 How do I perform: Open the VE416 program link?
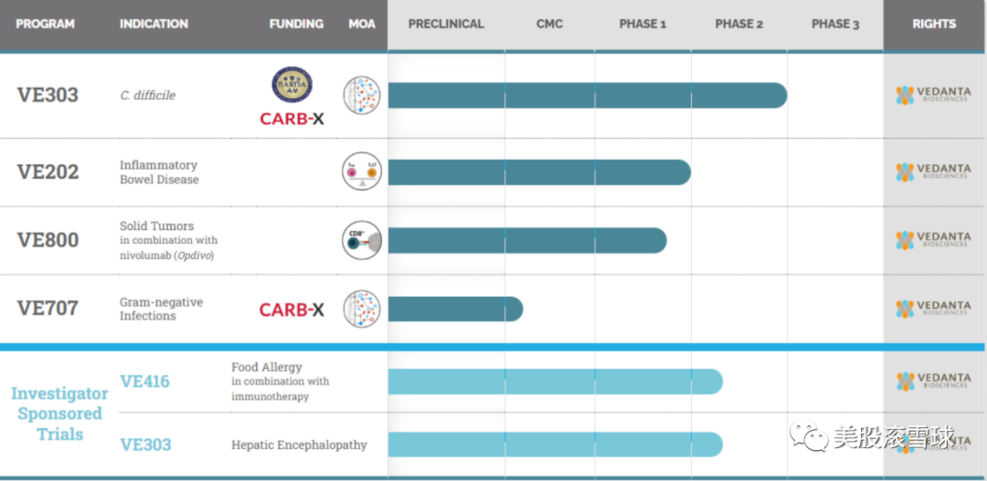click(144, 382)
